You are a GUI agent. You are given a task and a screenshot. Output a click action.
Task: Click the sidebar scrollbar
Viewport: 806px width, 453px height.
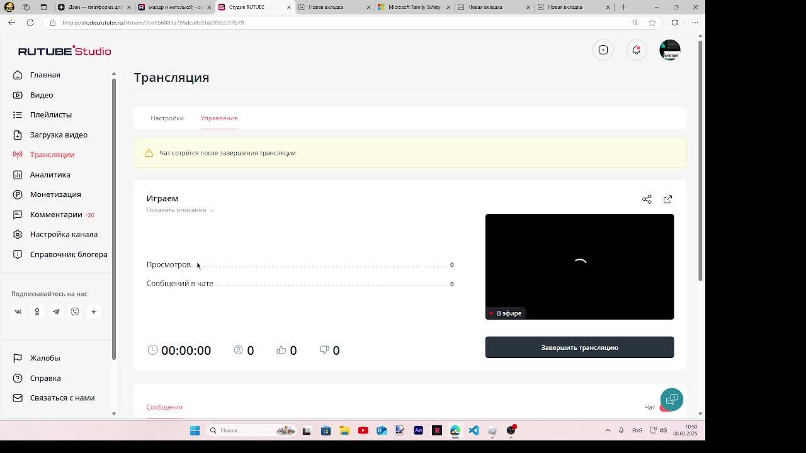(113, 220)
